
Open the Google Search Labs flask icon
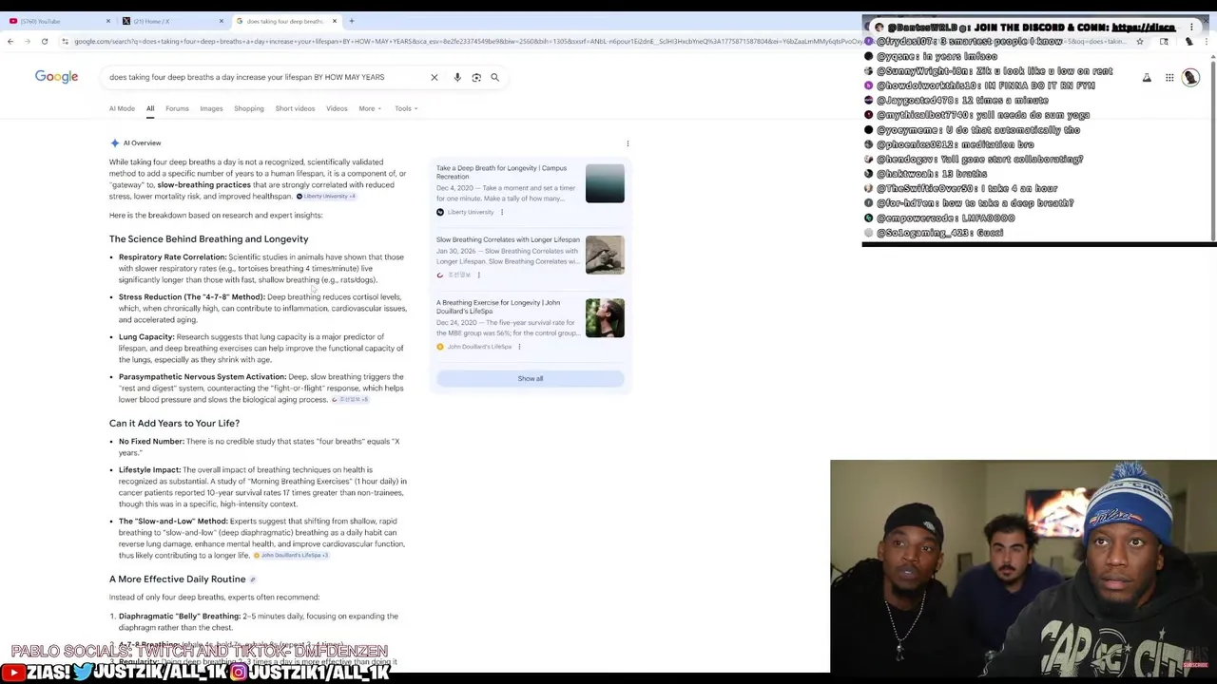coord(1147,78)
